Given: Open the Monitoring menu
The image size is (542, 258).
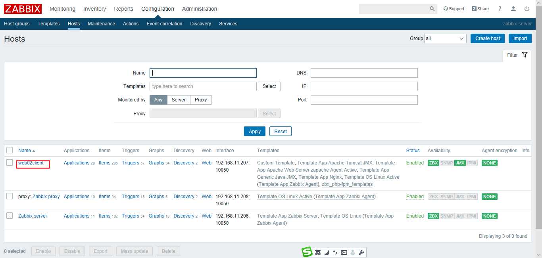Looking at the screenshot, I should point(62,9).
